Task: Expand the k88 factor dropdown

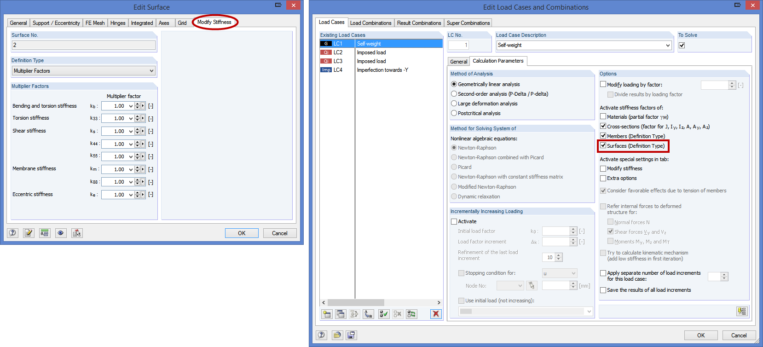Action: [131, 182]
